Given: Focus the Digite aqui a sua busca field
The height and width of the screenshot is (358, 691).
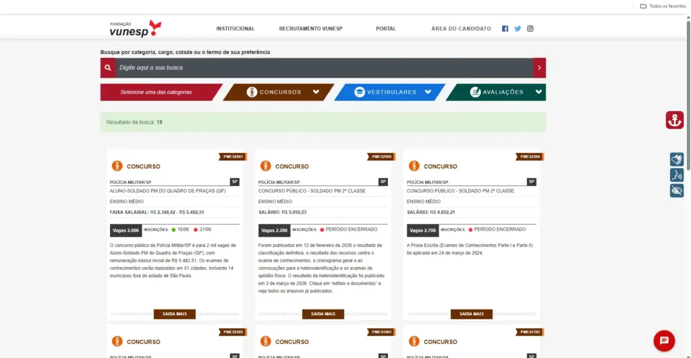Looking at the screenshot, I should click(325, 68).
